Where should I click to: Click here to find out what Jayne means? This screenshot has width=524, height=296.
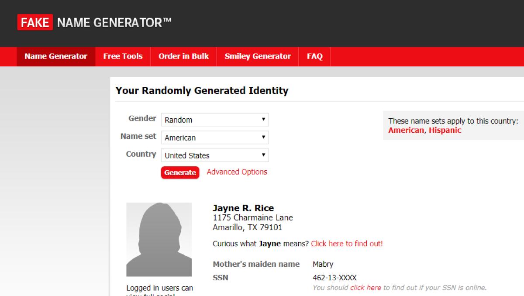pyautogui.click(x=347, y=244)
